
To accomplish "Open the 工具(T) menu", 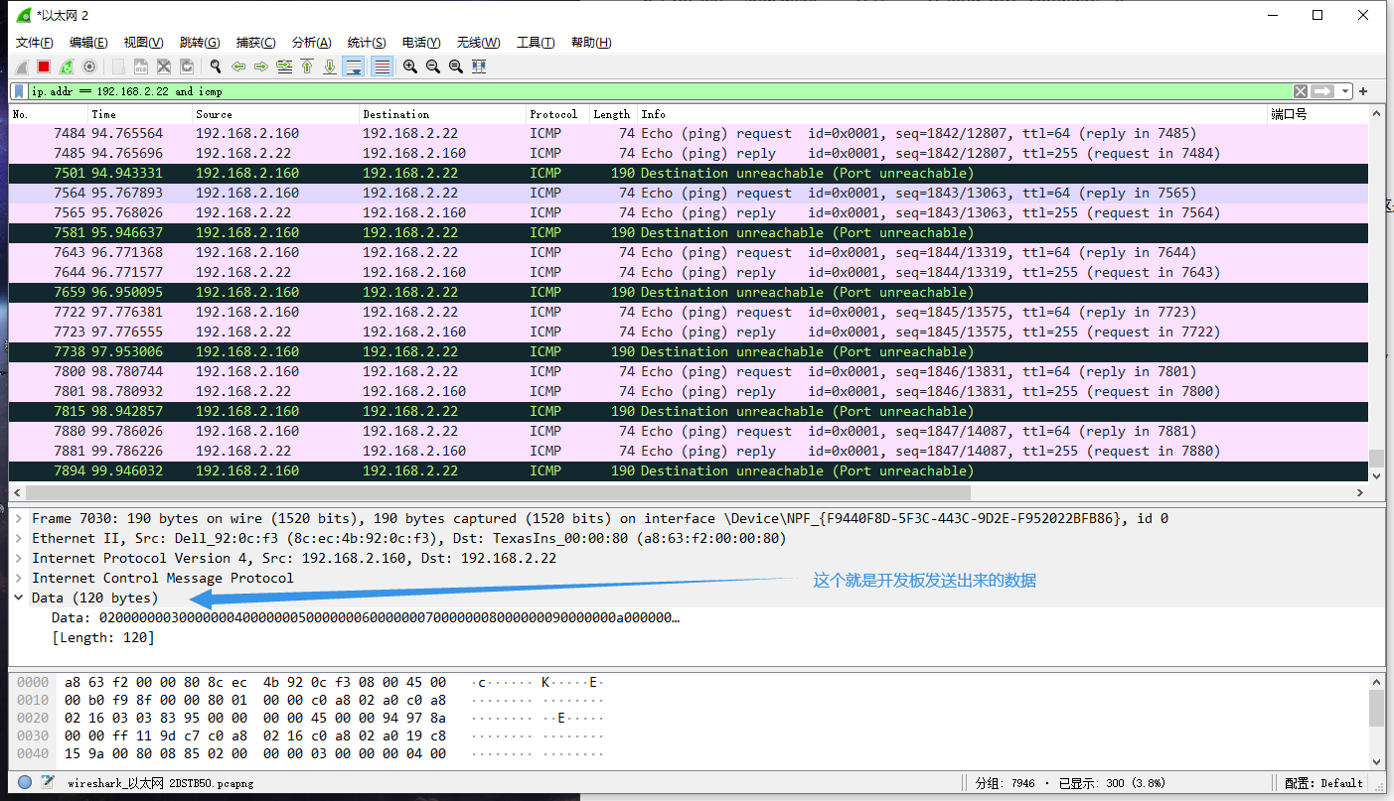I will click(536, 43).
